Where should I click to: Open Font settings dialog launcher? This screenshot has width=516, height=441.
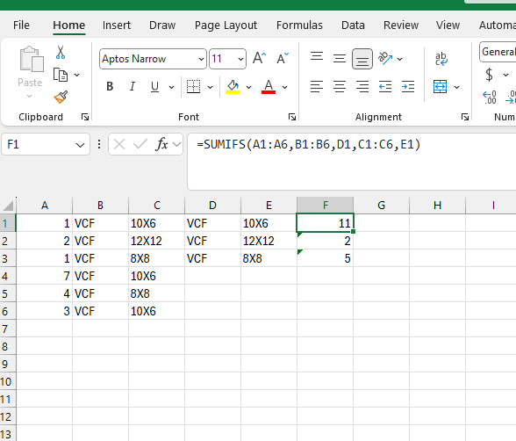pos(292,117)
